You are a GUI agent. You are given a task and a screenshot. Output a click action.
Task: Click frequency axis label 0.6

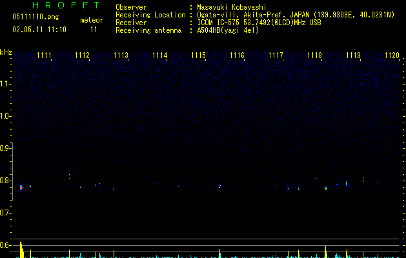coord(5,245)
